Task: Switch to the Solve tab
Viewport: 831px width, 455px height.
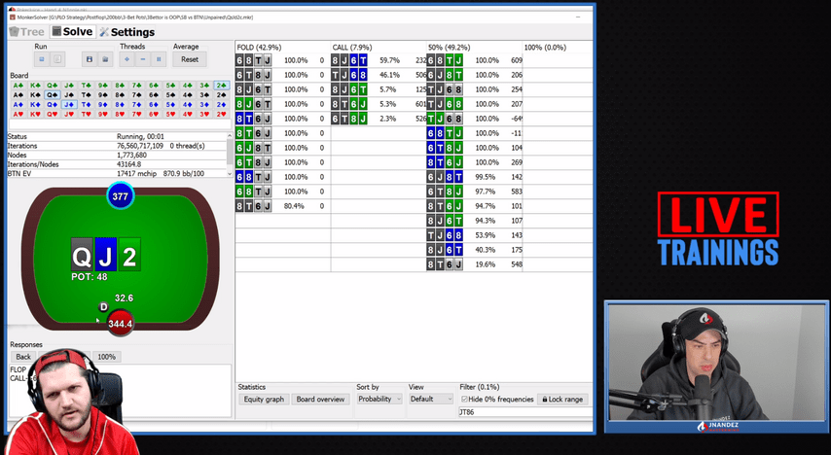Action: pos(73,32)
